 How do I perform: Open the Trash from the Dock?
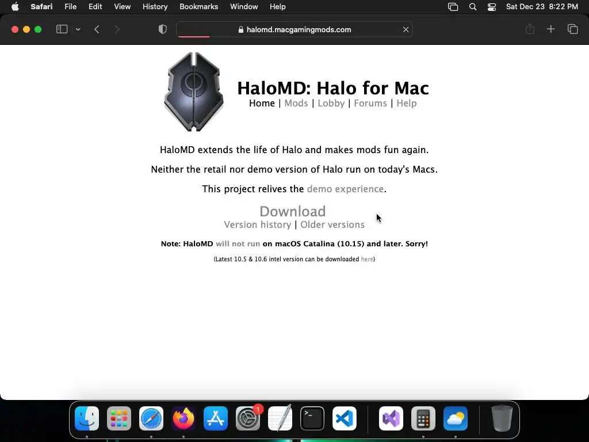[502, 418]
